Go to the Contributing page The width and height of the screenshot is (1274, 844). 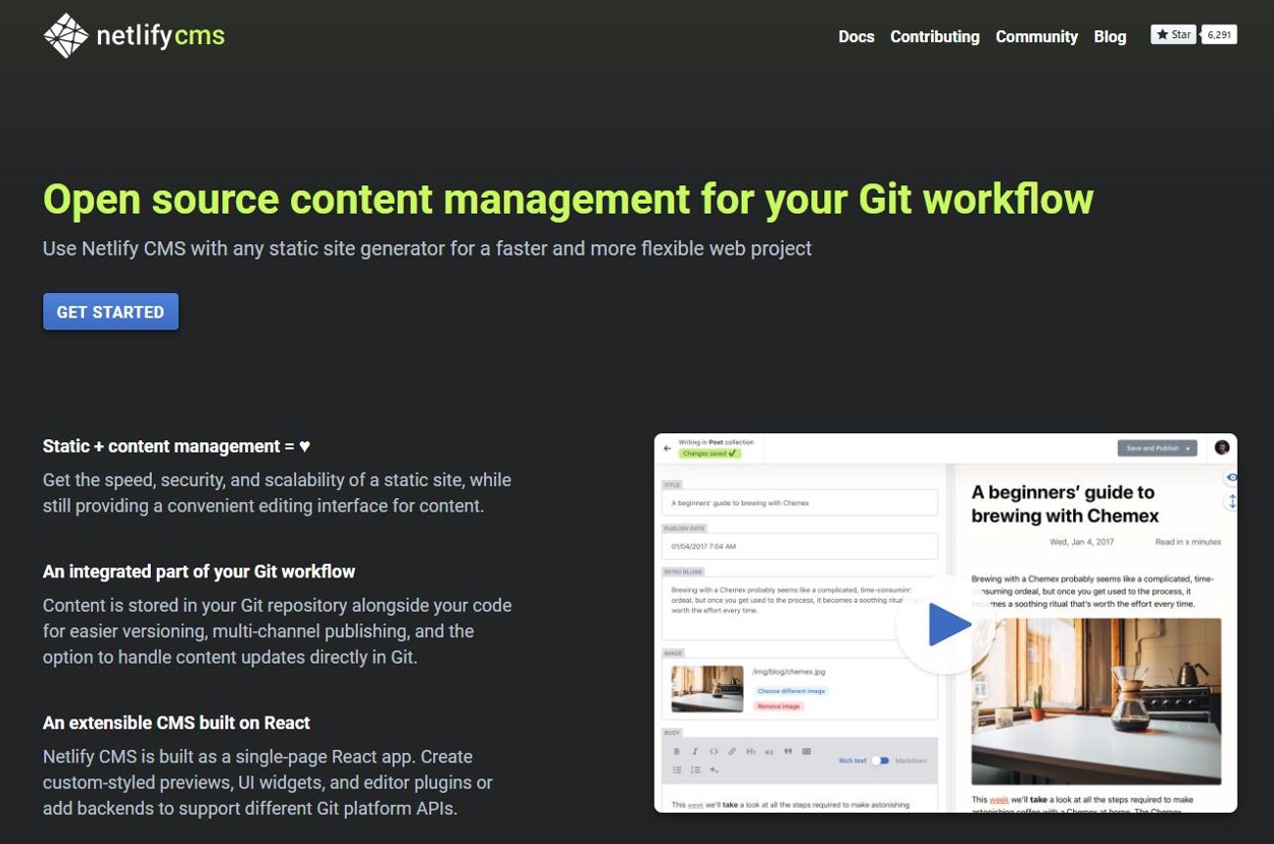tap(934, 36)
